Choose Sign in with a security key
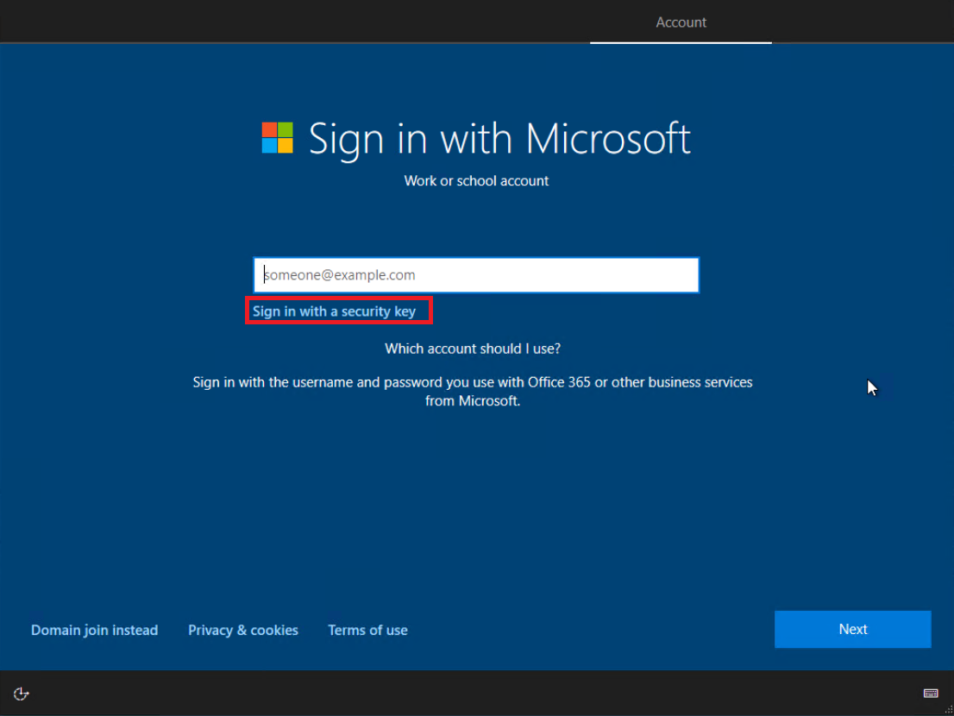The image size is (954, 716). (x=334, y=311)
